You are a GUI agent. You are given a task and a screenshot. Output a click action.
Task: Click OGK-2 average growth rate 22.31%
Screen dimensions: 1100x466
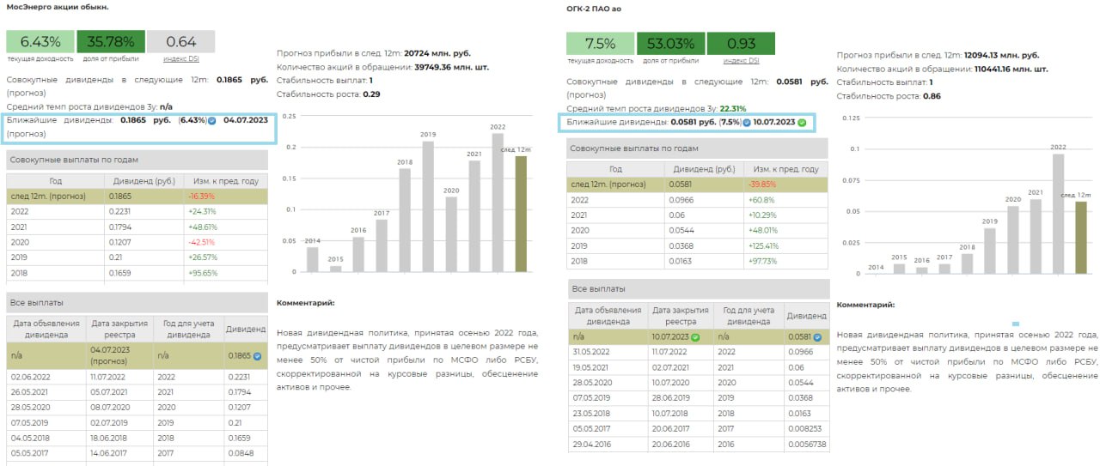tap(733, 109)
